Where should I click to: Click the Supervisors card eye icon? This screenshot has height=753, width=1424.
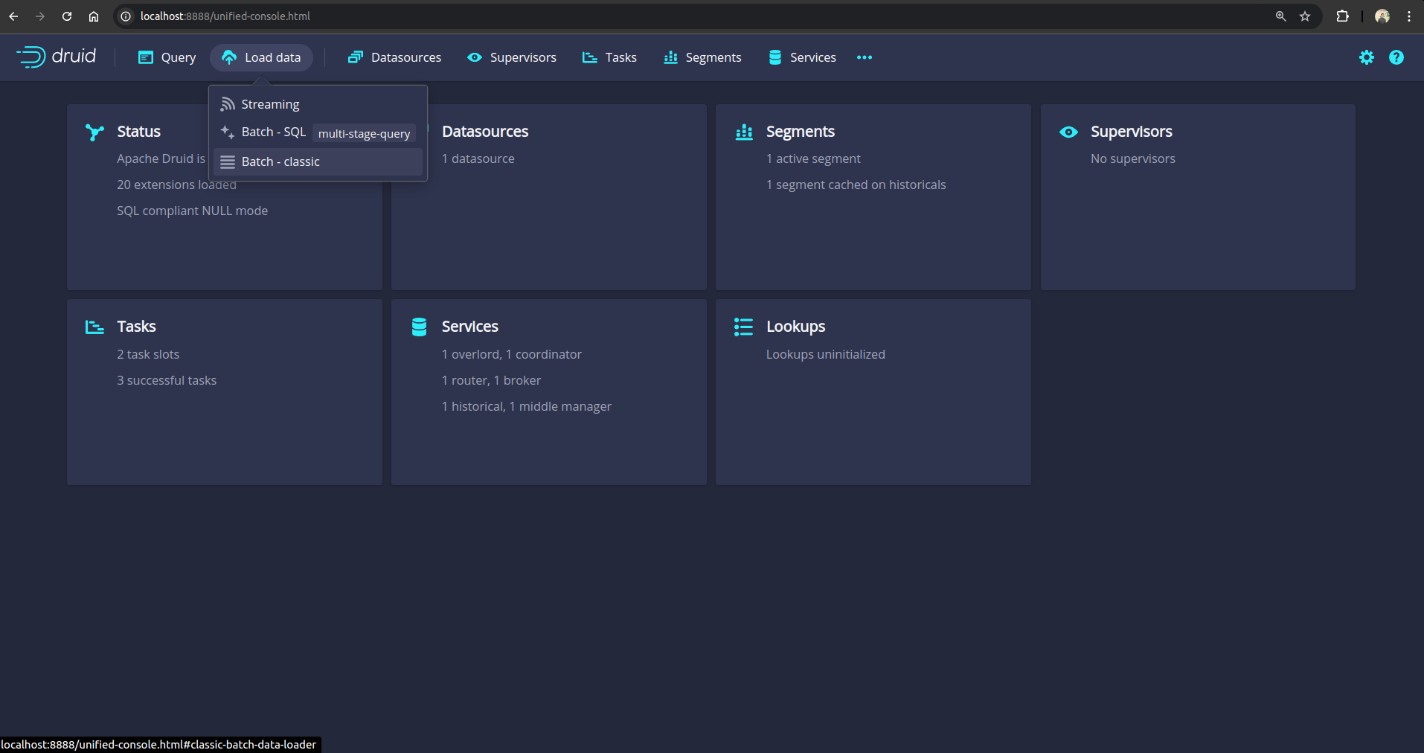pyautogui.click(x=1068, y=132)
